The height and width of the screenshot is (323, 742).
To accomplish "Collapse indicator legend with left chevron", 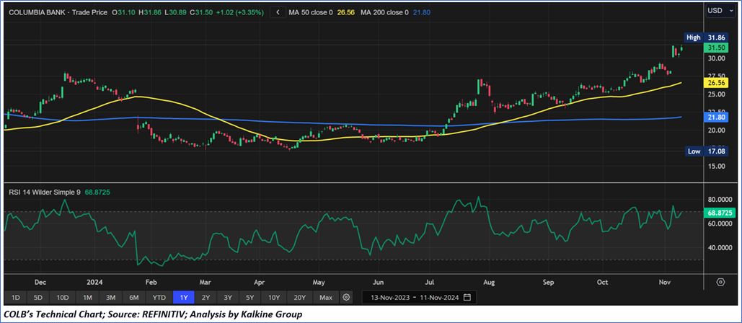I will 278,13.
